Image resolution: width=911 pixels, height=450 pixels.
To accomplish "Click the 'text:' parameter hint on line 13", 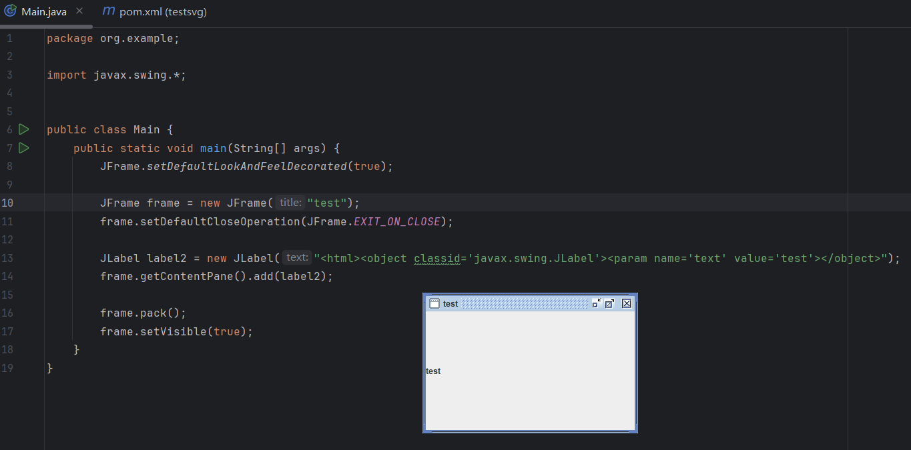I will [297, 257].
